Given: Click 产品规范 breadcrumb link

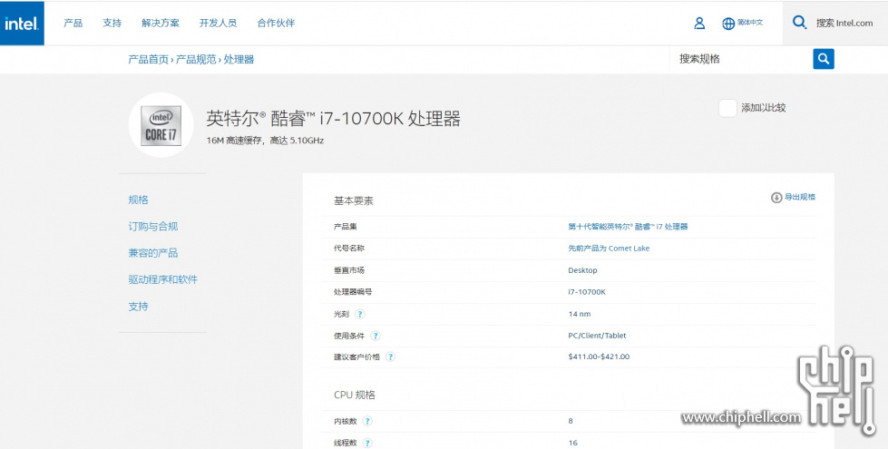Looking at the screenshot, I should click(x=196, y=60).
